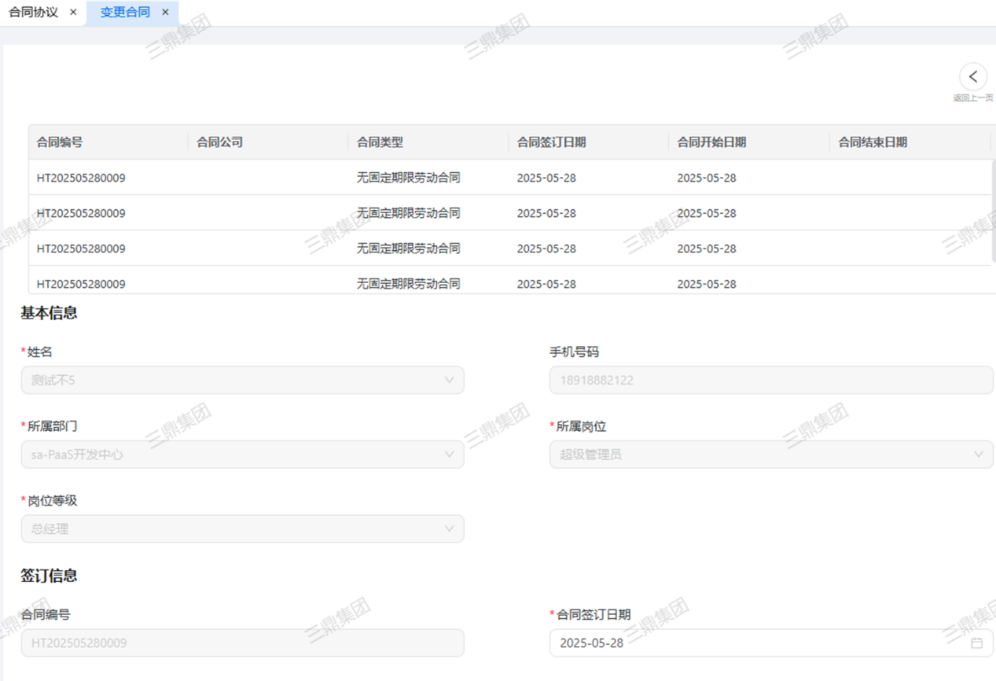Select first contract row HT202505280009
This screenshot has height=681, width=996.
coord(81,178)
